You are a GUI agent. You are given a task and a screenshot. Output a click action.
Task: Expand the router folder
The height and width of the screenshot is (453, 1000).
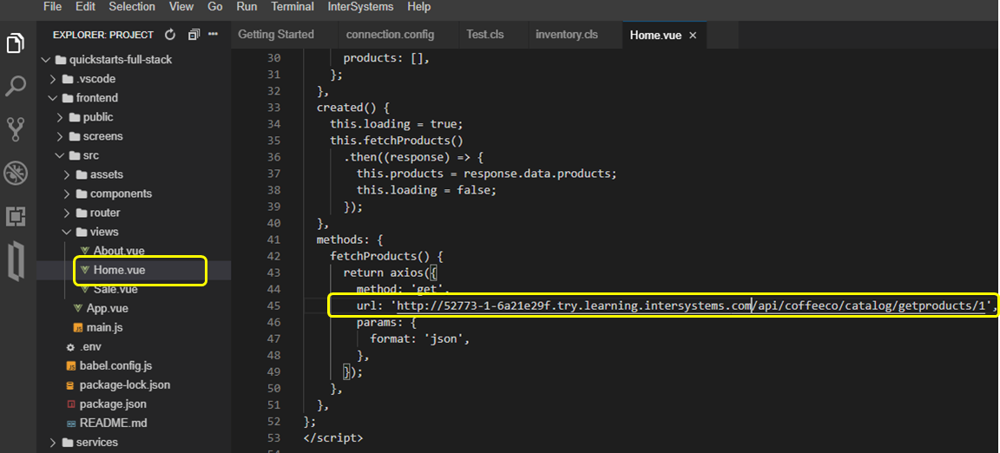pyautogui.click(x=66, y=213)
